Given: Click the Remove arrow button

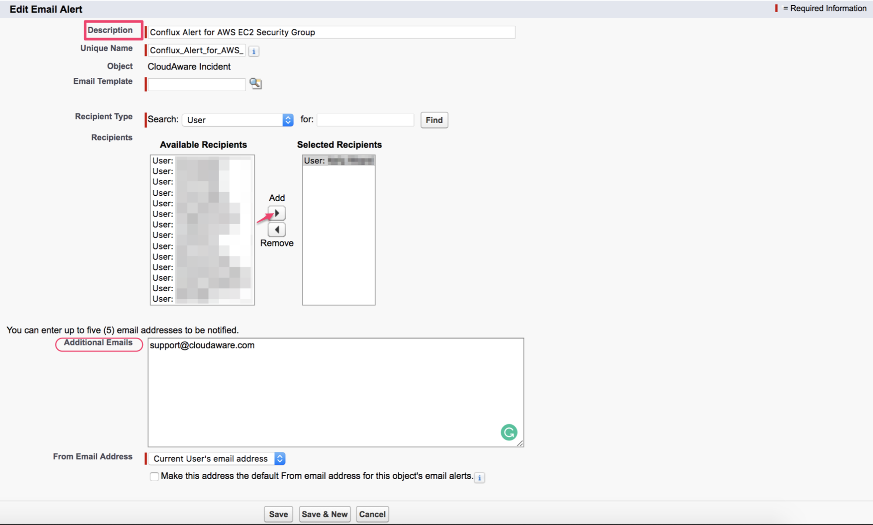Looking at the screenshot, I should (x=276, y=229).
